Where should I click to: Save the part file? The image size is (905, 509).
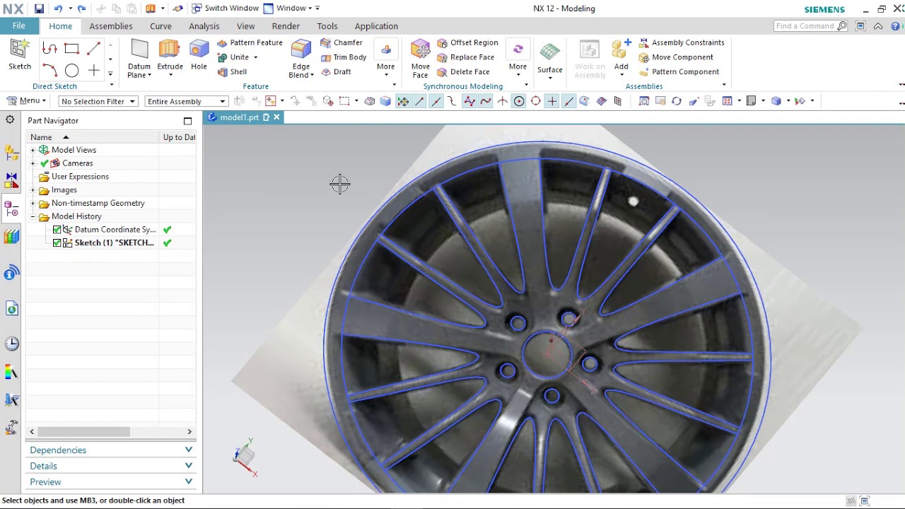coord(39,8)
